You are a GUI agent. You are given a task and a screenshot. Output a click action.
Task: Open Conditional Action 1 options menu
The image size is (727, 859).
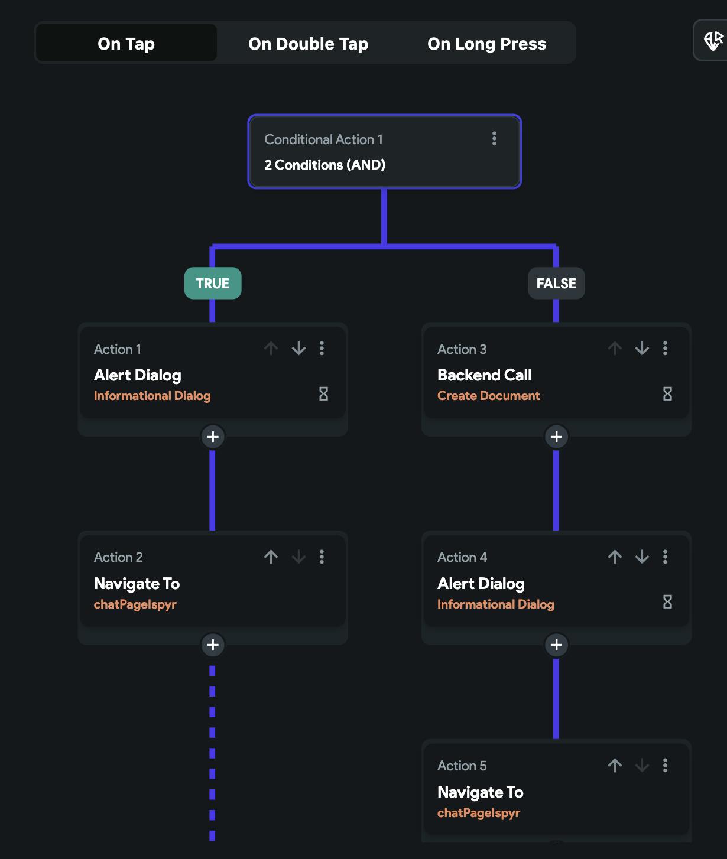(494, 139)
